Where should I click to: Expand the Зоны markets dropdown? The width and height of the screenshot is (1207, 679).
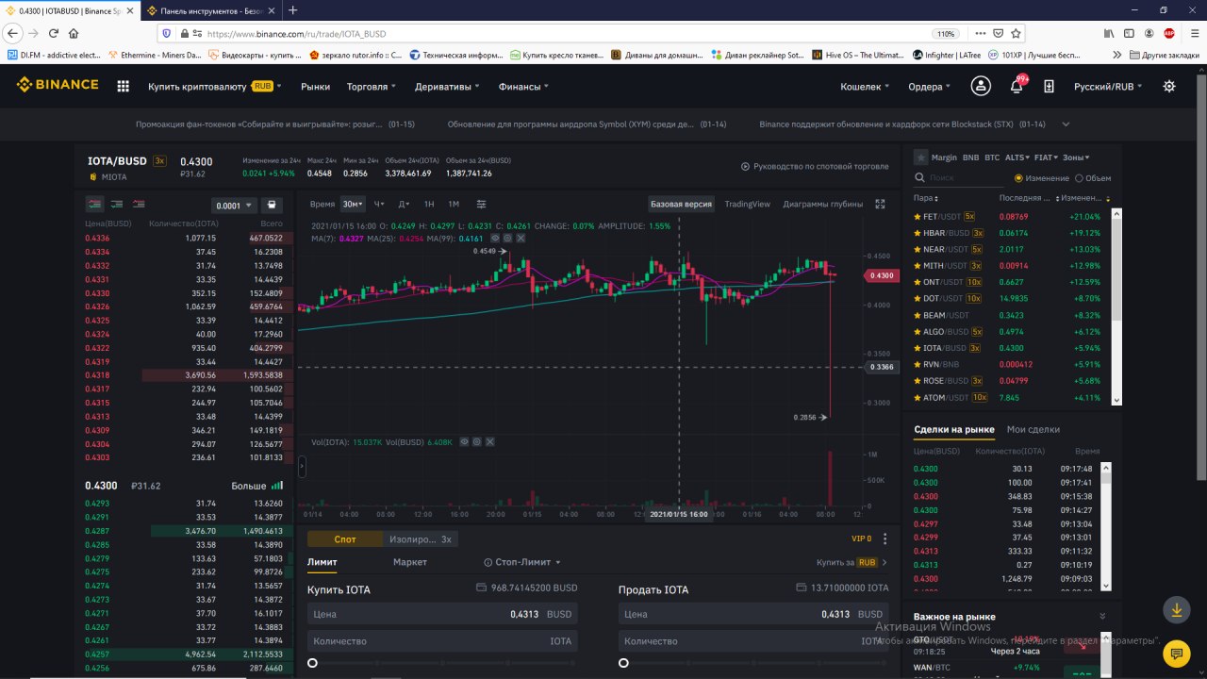tap(1076, 157)
